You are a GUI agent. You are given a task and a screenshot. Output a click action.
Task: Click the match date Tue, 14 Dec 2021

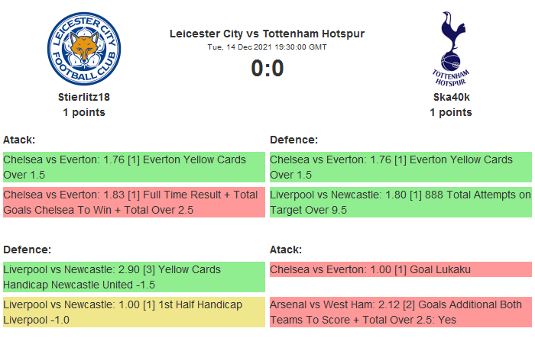[267, 47]
